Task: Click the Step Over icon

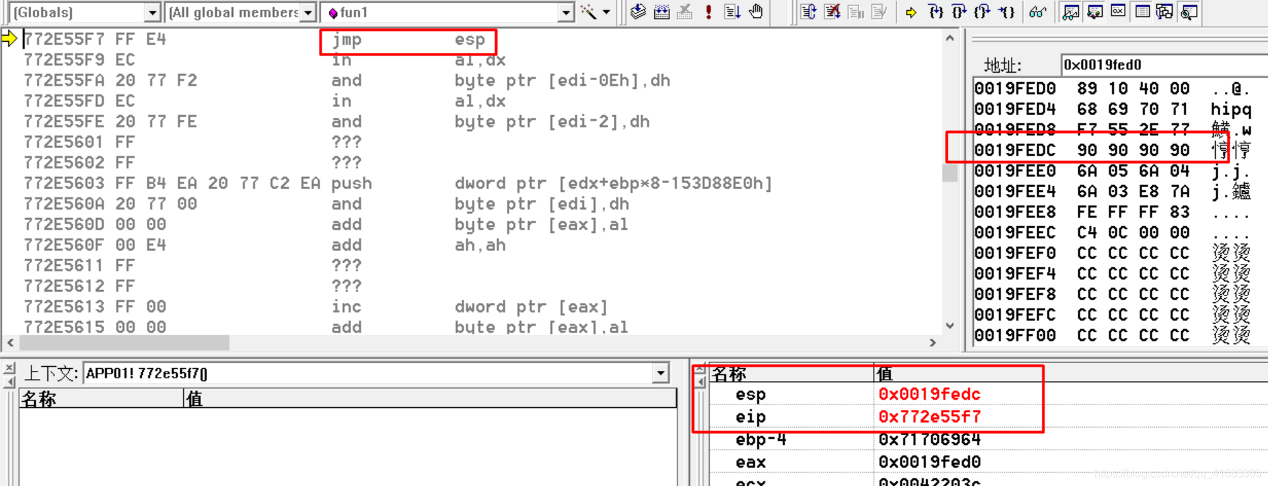Action: pyautogui.click(x=959, y=12)
